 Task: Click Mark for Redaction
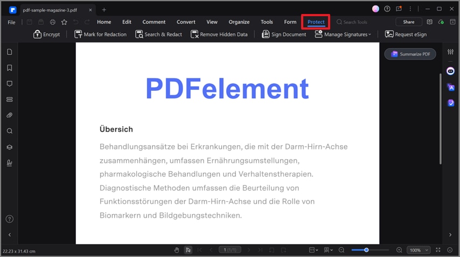100,34
